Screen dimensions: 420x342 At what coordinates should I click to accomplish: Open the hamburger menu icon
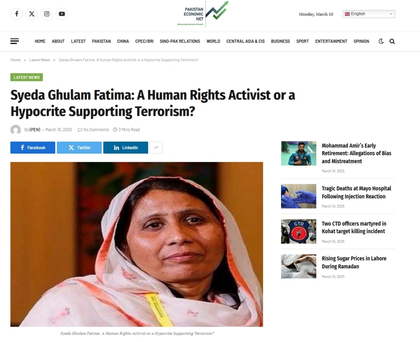[x=15, y=41]
